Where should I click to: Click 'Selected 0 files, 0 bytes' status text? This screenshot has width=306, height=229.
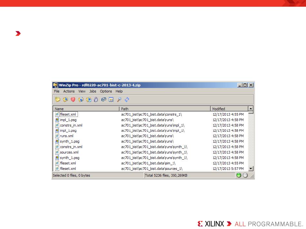click(72, 175)
